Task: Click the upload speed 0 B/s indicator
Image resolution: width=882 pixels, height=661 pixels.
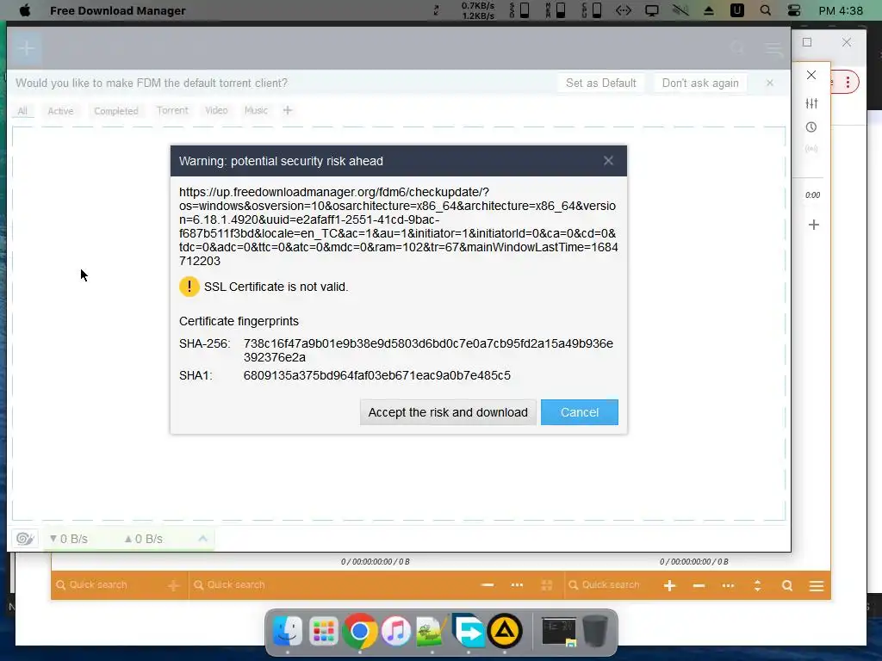Action: click(x=144, y=539)
